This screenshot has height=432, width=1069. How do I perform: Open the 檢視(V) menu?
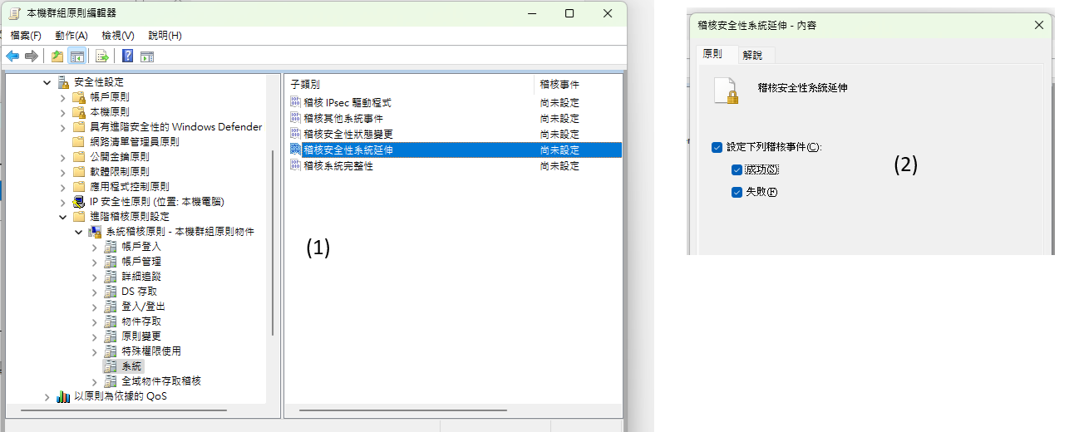tap(118, 35)
